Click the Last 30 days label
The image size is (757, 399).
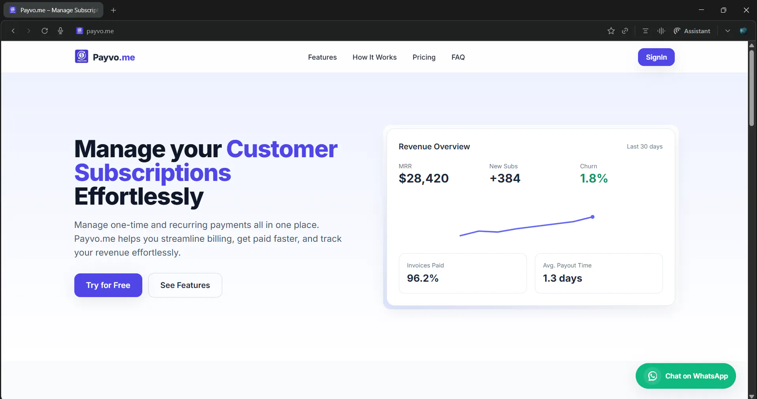[645, 147]
